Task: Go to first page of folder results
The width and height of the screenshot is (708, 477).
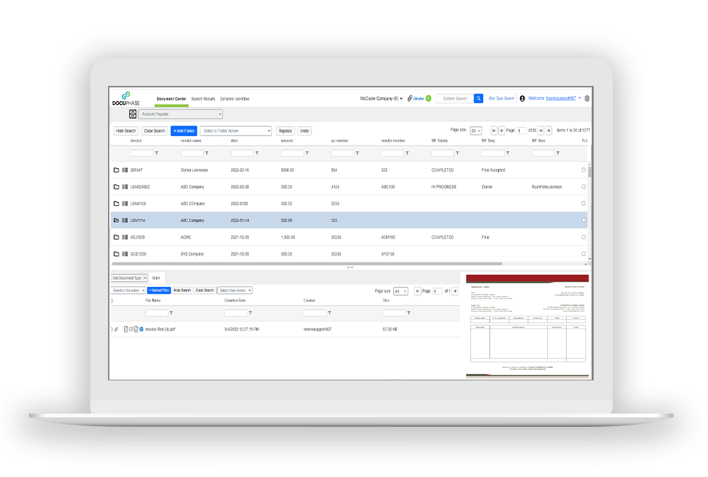Action: [494, 131]
